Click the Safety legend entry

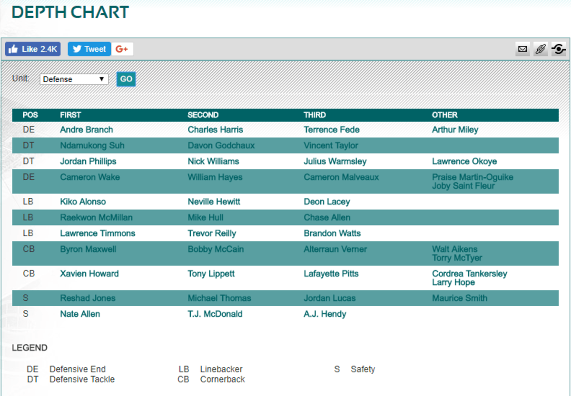tap(363, 369)
